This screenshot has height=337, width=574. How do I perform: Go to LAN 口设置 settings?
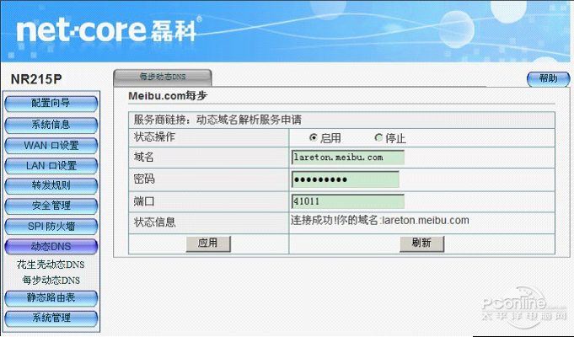(51, 165)
